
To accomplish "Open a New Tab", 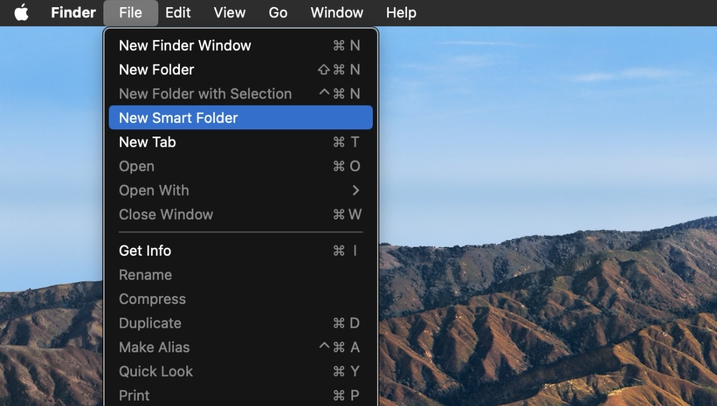I will pos(147,142).
